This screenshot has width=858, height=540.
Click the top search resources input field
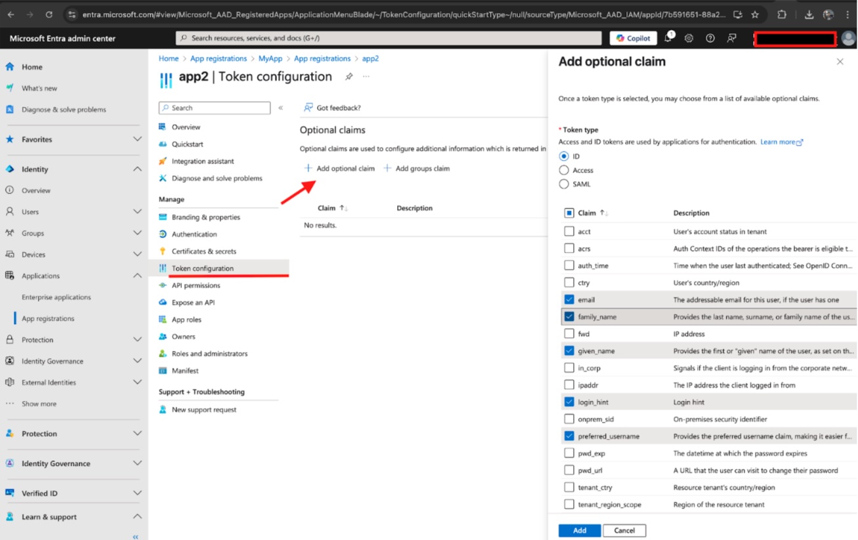point(389,38)
